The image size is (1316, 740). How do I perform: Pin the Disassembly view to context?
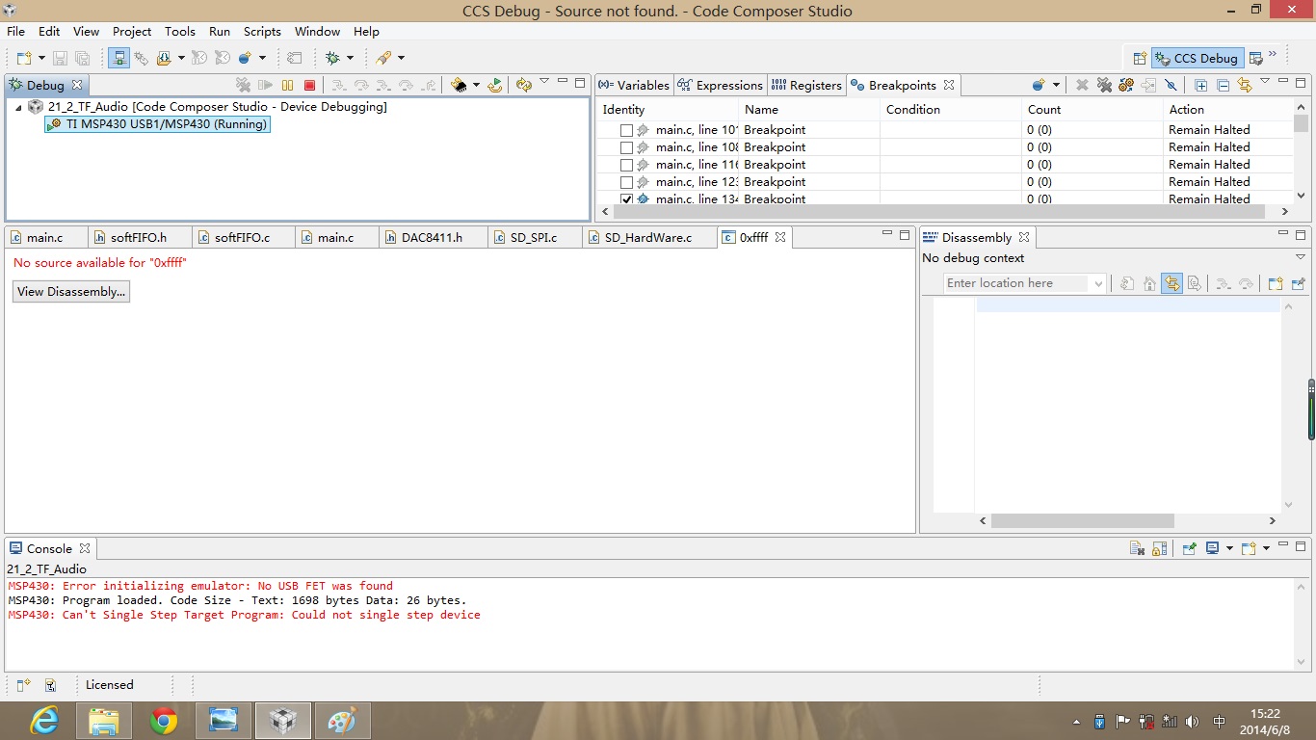pyautogui.click(x=1298, y=283)
